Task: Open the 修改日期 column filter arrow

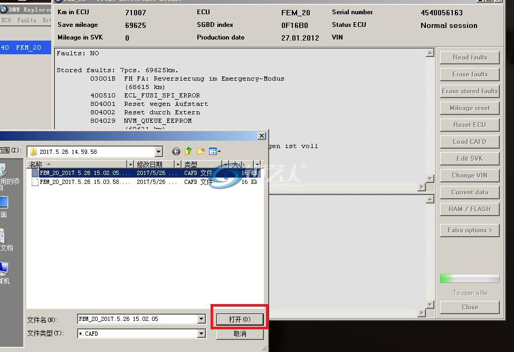Action: pyautogui.click(x=178, y=164)
